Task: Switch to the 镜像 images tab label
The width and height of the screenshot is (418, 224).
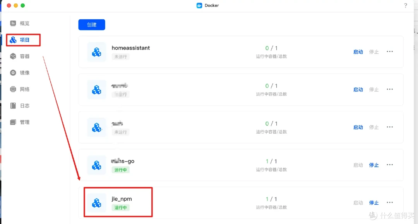Action: [x=25, y=73]
